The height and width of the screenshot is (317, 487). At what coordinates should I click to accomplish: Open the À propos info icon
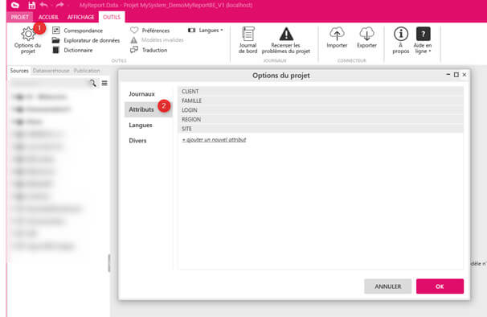coord(401,34)
